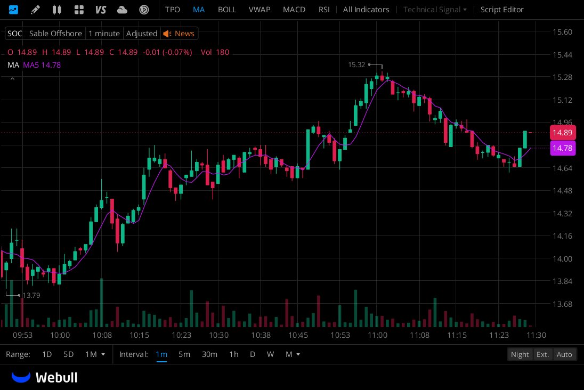Open the 1 minute interval selector
The height and width of the screenshot is (390, 584).
coord(104,34)
